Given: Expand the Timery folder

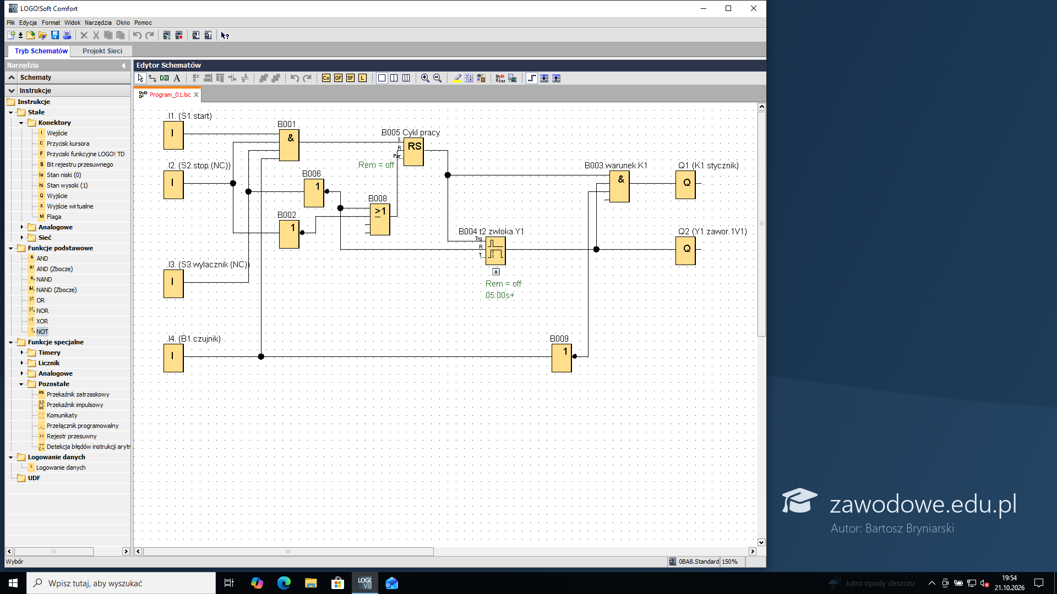Looking at the screenshot, I should click(x=21, y=353).
